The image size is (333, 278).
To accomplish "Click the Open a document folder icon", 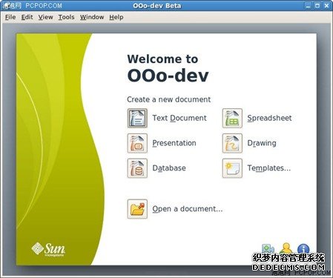I will click(x=137, y=209).
